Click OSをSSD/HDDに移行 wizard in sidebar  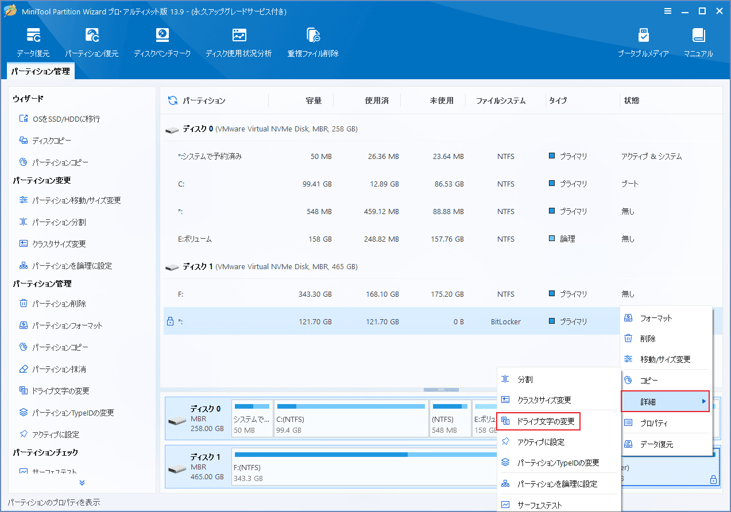(x=60, y=119)
